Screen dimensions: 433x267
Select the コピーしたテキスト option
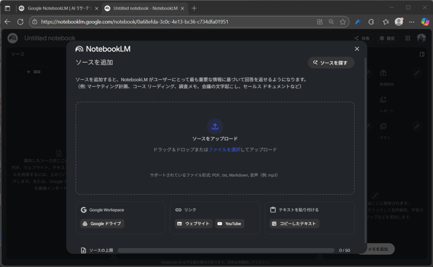click(294, 223)
